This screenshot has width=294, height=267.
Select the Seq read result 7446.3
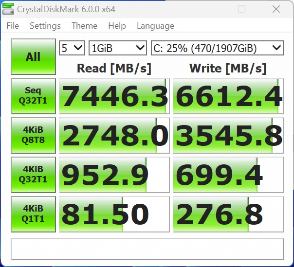(114, 96)
